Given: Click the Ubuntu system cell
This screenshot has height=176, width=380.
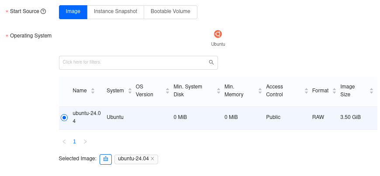Looking at the screenshot, I should pyautogui.click(x=115, y=117).
